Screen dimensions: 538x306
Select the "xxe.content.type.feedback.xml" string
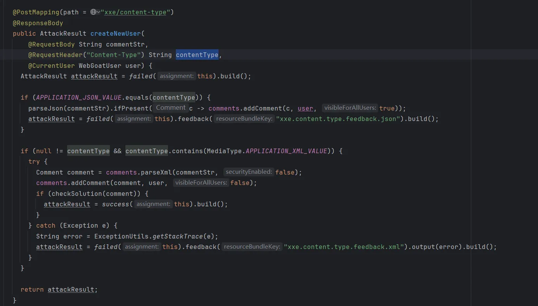pos(344,247)
